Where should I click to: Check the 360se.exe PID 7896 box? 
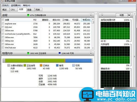point(3,37)
